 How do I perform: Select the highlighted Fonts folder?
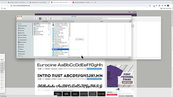point(61,49)
